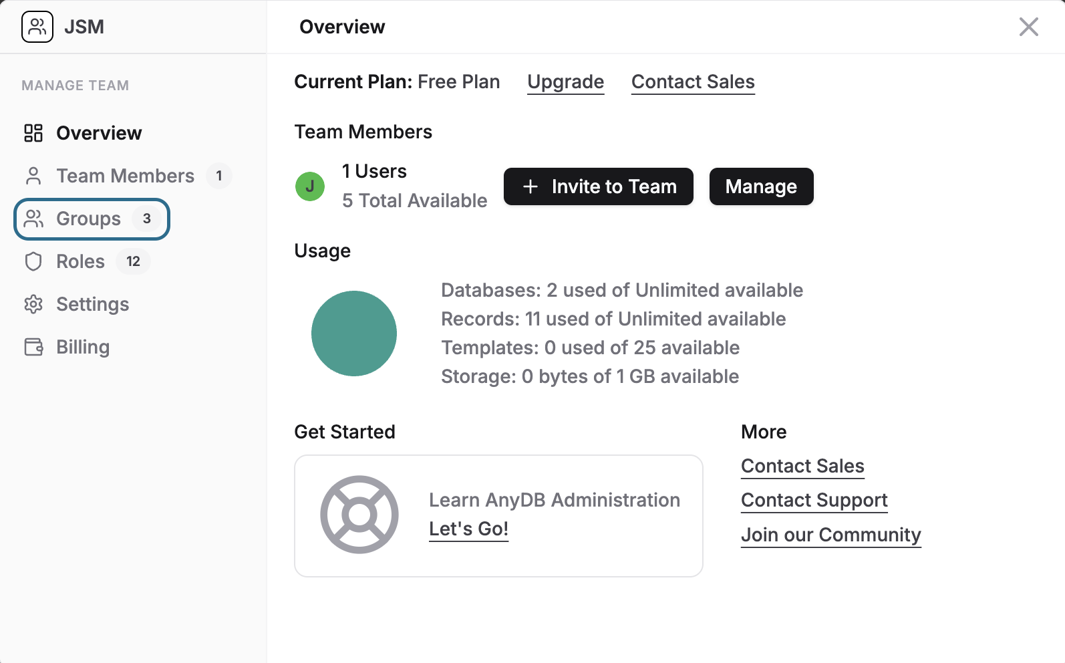The width and height of the screenshot is (1065, 663).
Task: Click the Settings gear icon
Action: 33,304
